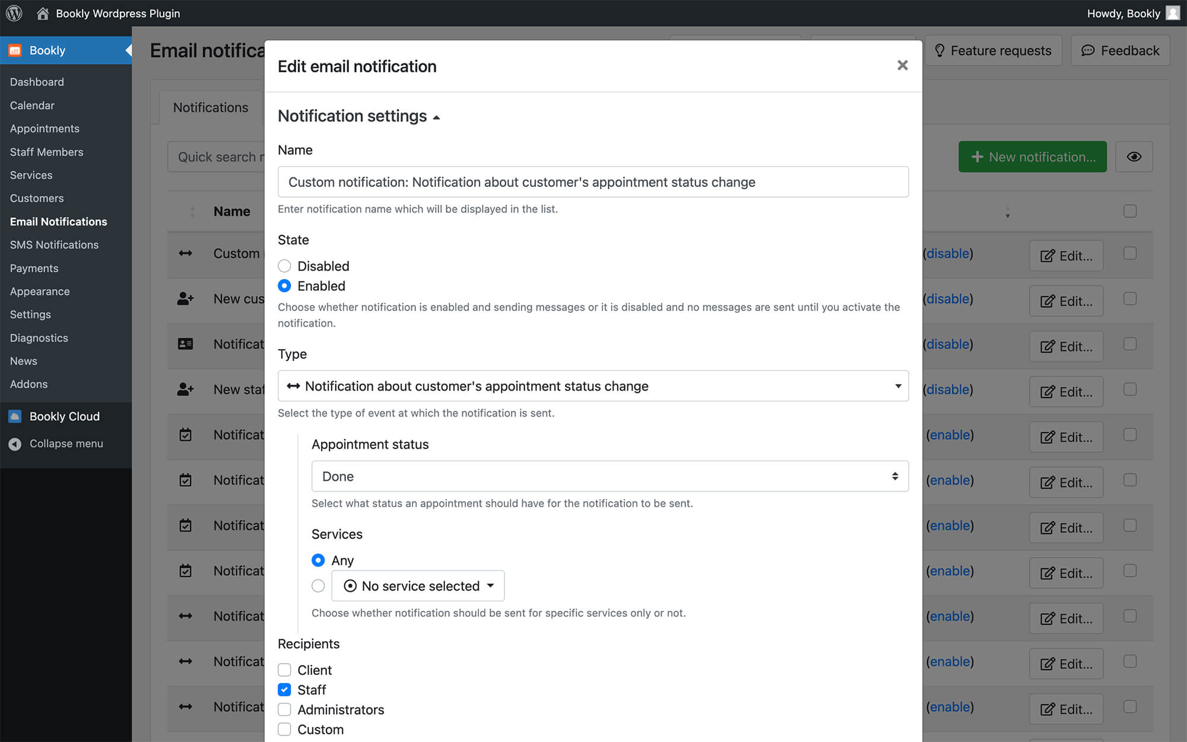Check the Administrators recipient checkbox
This screenshot has height=742, width=1187.
[x=284, y=709]
